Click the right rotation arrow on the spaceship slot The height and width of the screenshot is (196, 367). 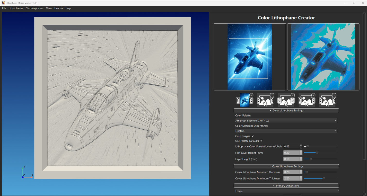tap(251, 100)
